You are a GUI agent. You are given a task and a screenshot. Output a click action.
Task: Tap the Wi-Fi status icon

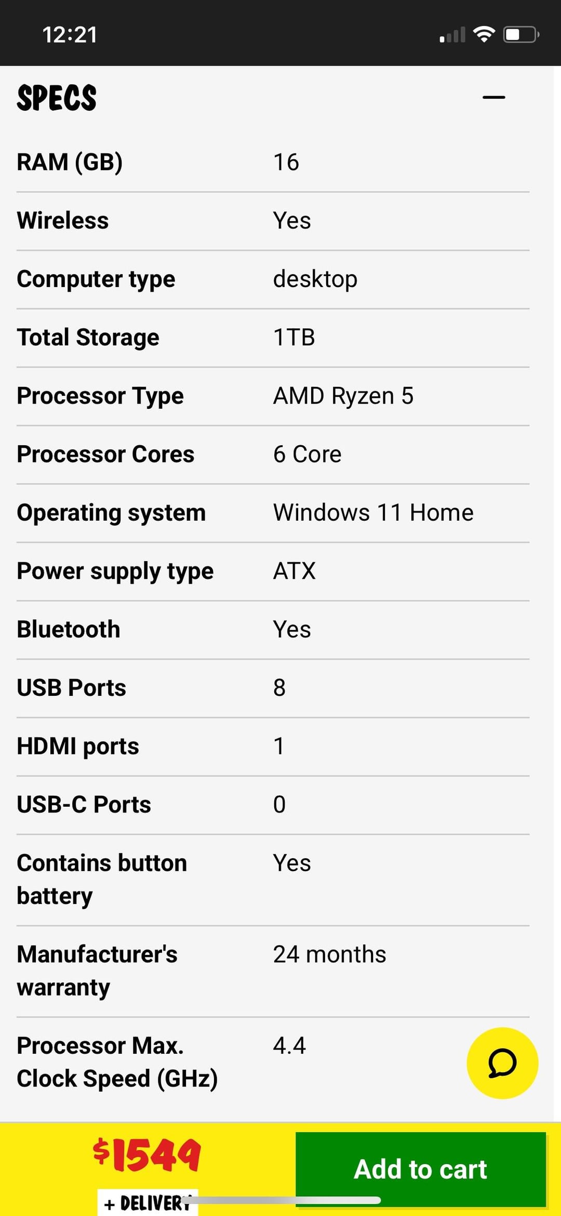(484, 34)
